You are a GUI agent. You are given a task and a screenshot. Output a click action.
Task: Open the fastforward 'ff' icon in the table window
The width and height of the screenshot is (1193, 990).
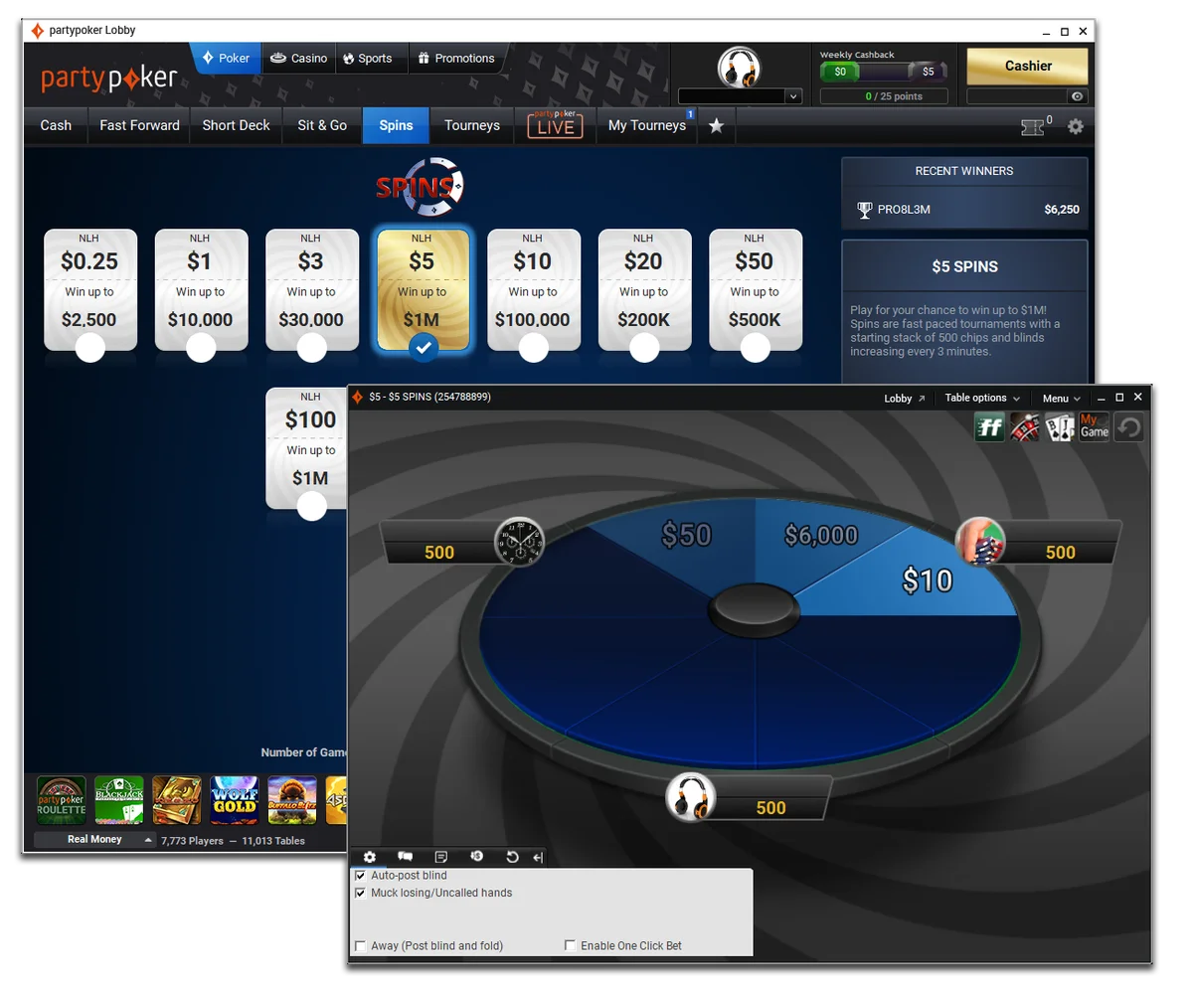click(x=989, y=427)
